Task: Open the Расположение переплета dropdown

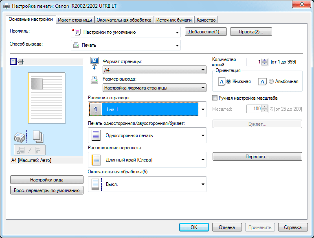Action: [147, 160]
